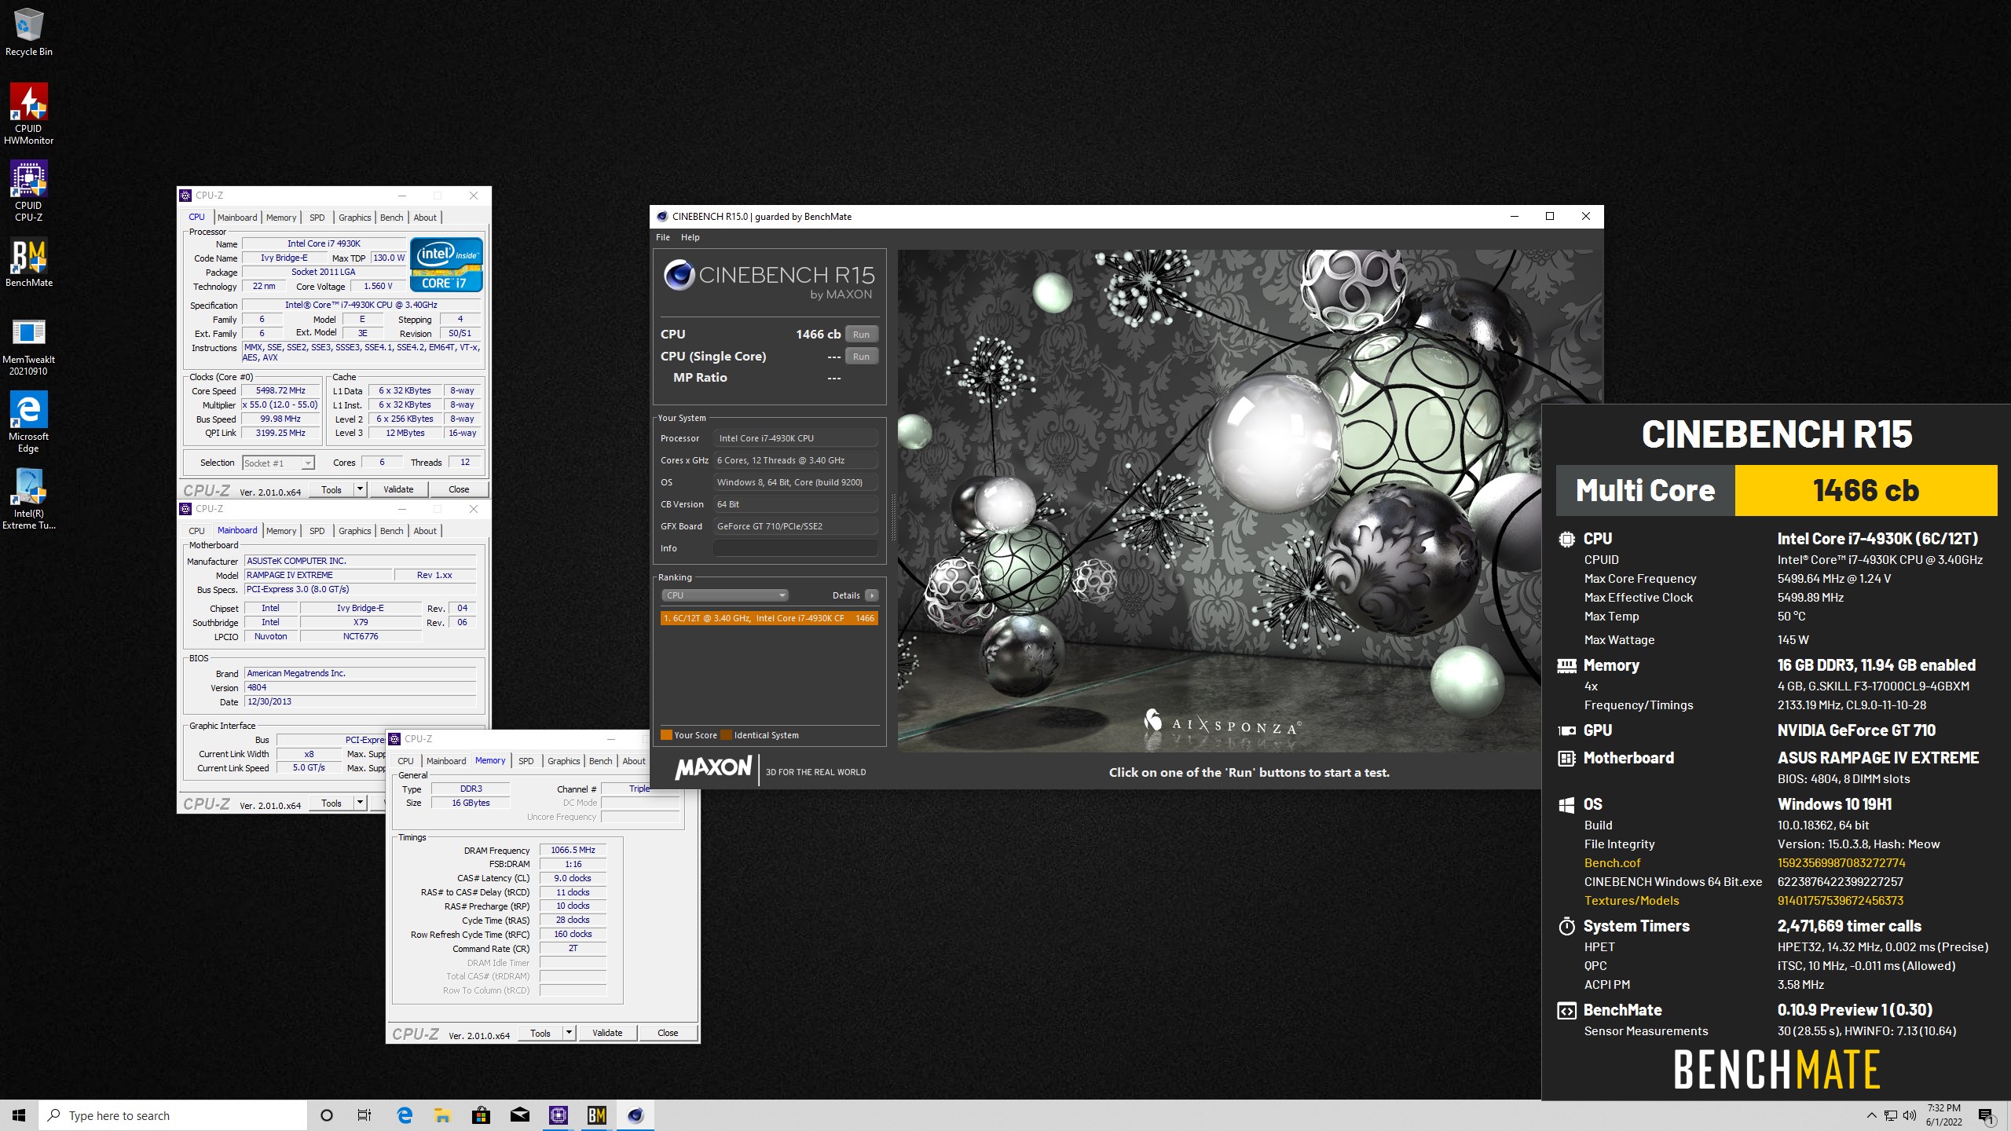Screen dimensions: 2011x1131
Task: Open CPUID HWMonitor desktop icon
Action: click(x=28, y=114)
